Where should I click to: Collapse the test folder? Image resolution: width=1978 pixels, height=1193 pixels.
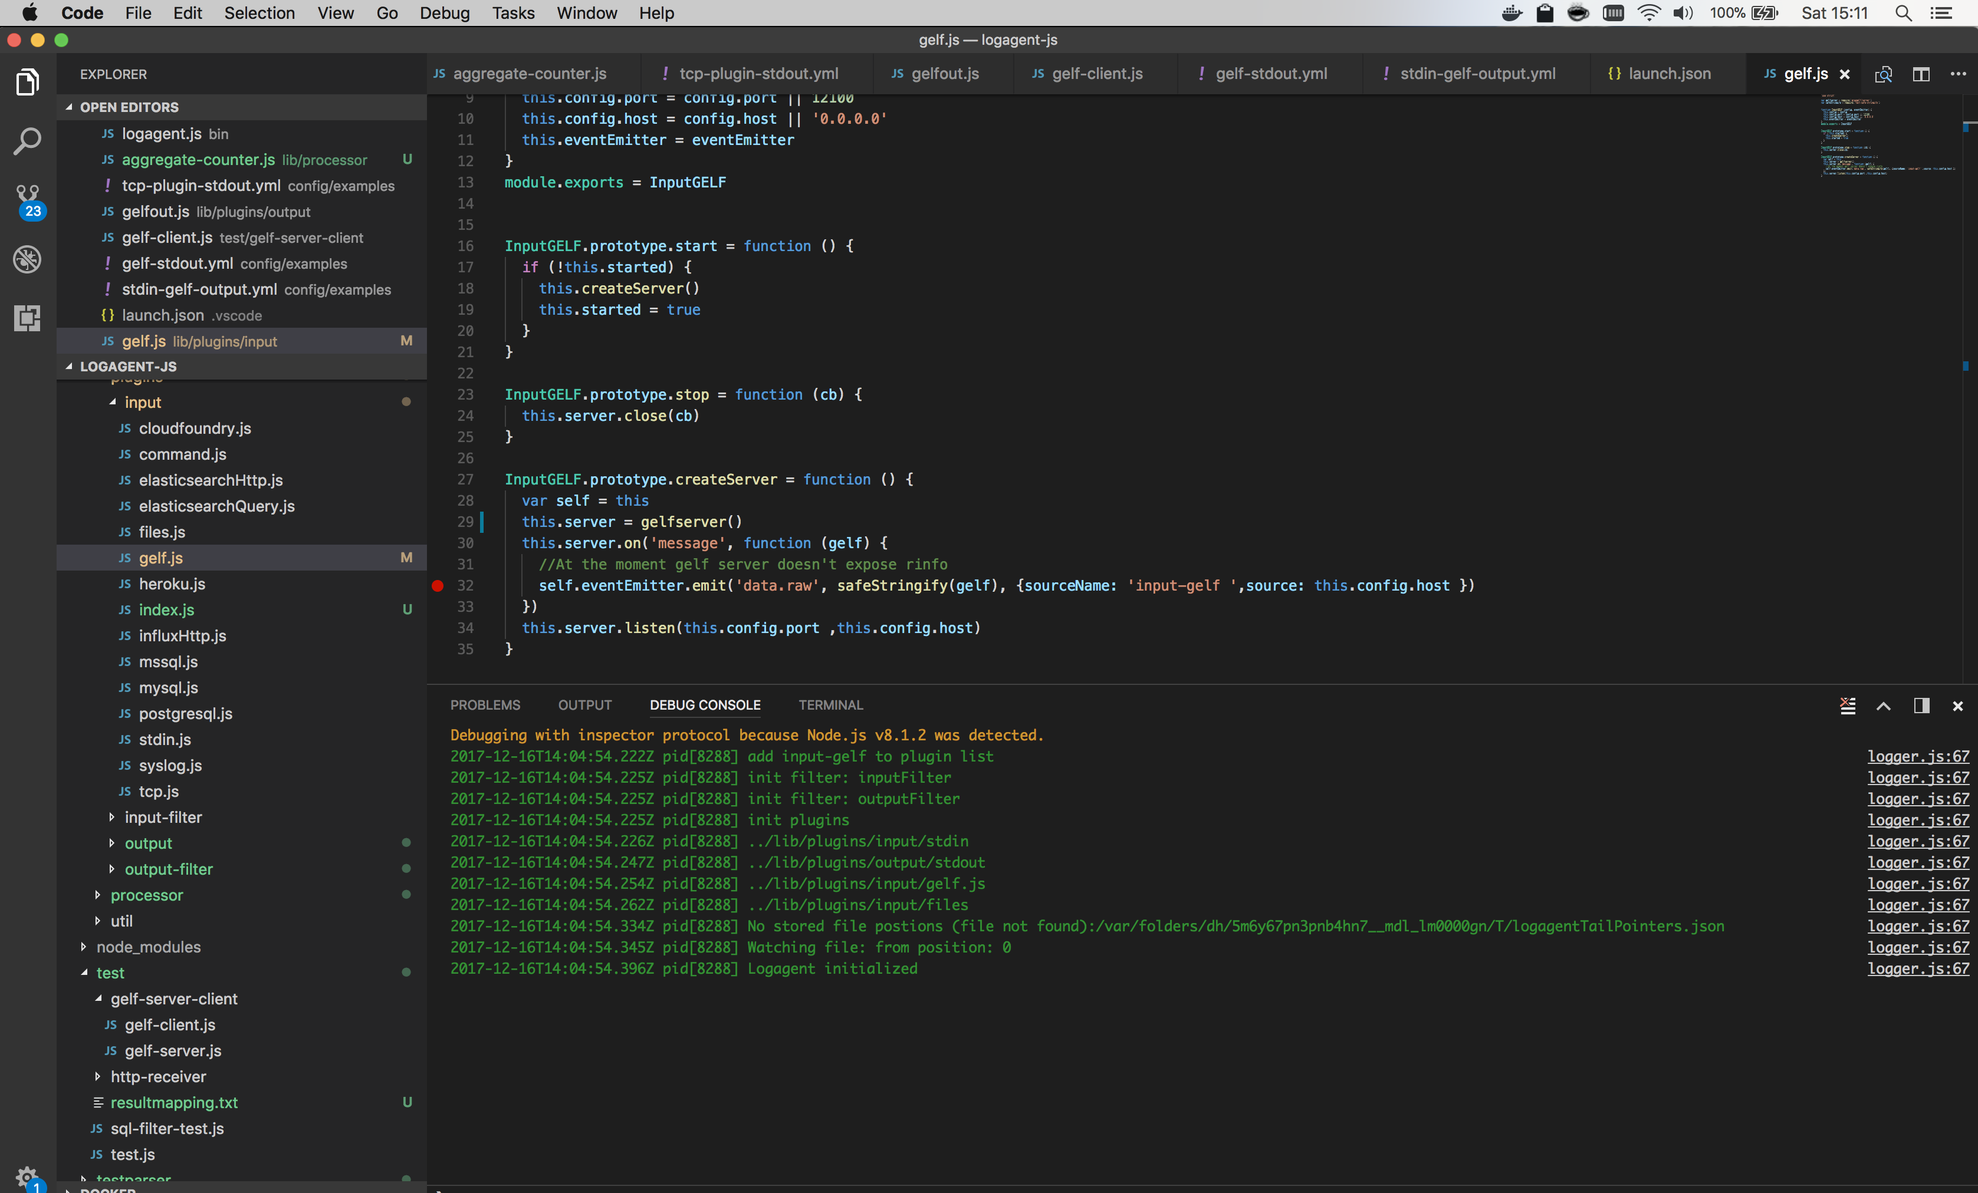pos(84,973)
